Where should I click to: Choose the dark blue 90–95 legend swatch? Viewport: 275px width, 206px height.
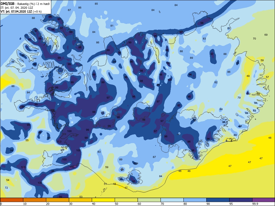tap(218, 200)
